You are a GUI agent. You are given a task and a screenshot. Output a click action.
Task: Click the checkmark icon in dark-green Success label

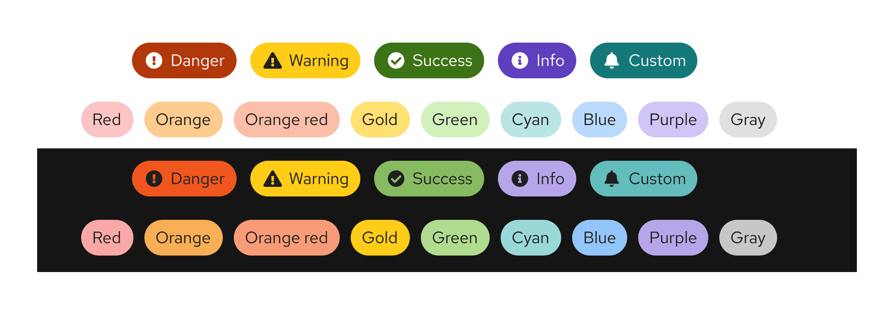(396, 61)
